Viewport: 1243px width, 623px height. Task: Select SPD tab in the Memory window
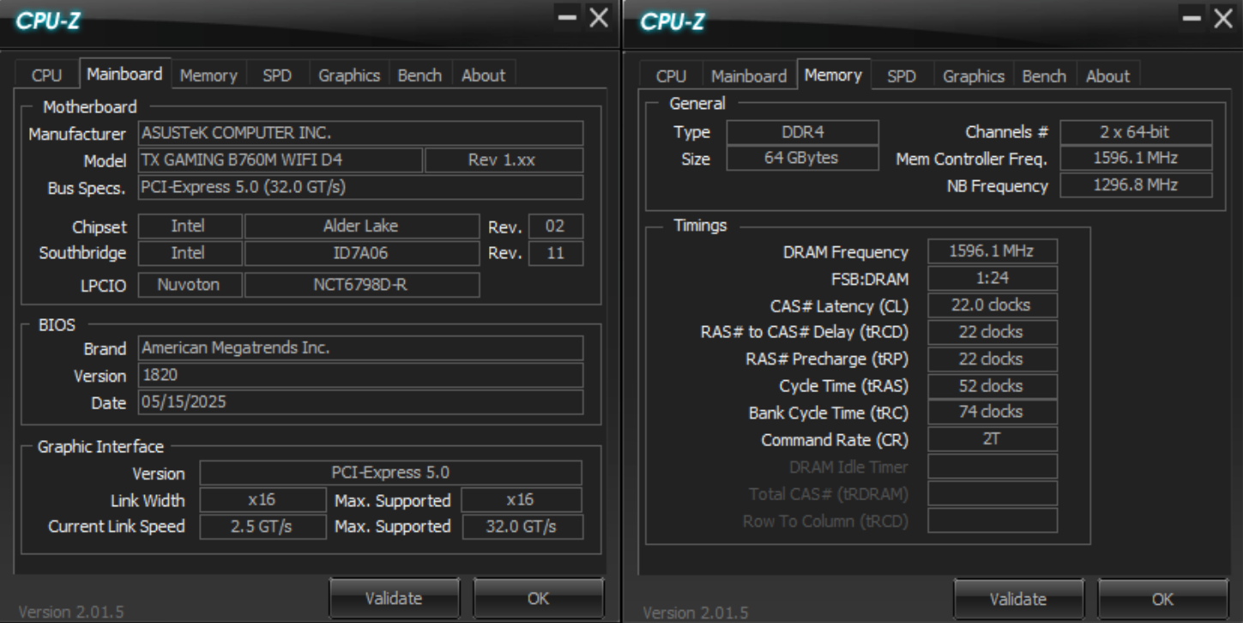coord(901,76)
